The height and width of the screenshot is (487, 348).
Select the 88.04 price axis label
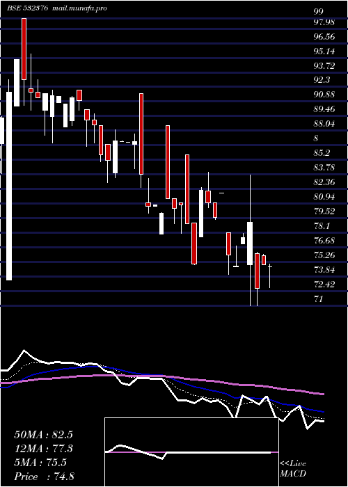point(324,124)
